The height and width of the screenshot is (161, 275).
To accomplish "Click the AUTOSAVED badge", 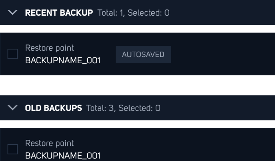I will [x=143, y=55].
